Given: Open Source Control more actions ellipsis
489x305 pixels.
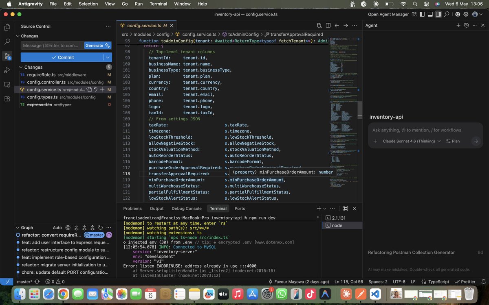Looking at the screenshot, I should point(108,26).
